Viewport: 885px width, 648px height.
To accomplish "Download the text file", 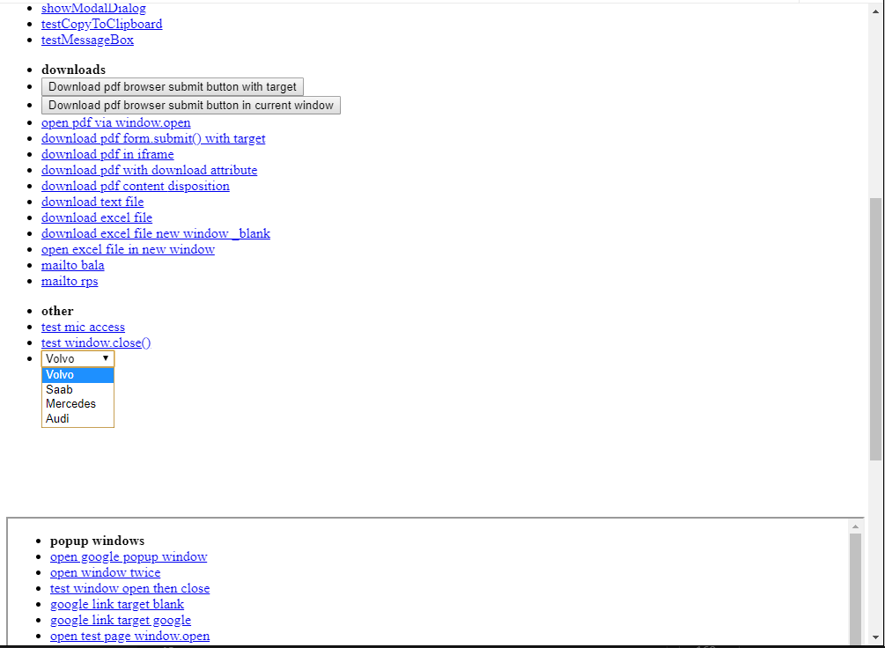I will 92,202.
